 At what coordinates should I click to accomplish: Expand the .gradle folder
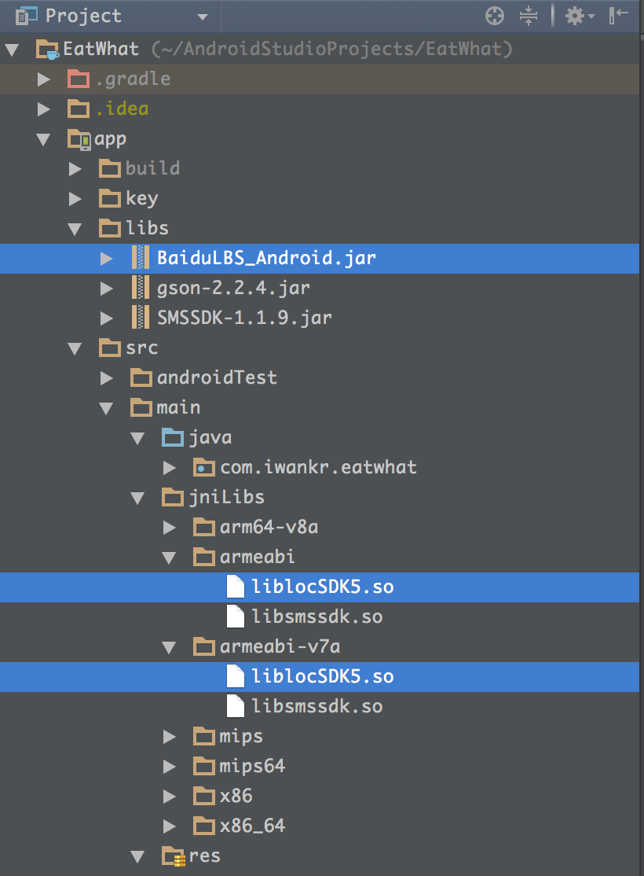pos(44,79)
